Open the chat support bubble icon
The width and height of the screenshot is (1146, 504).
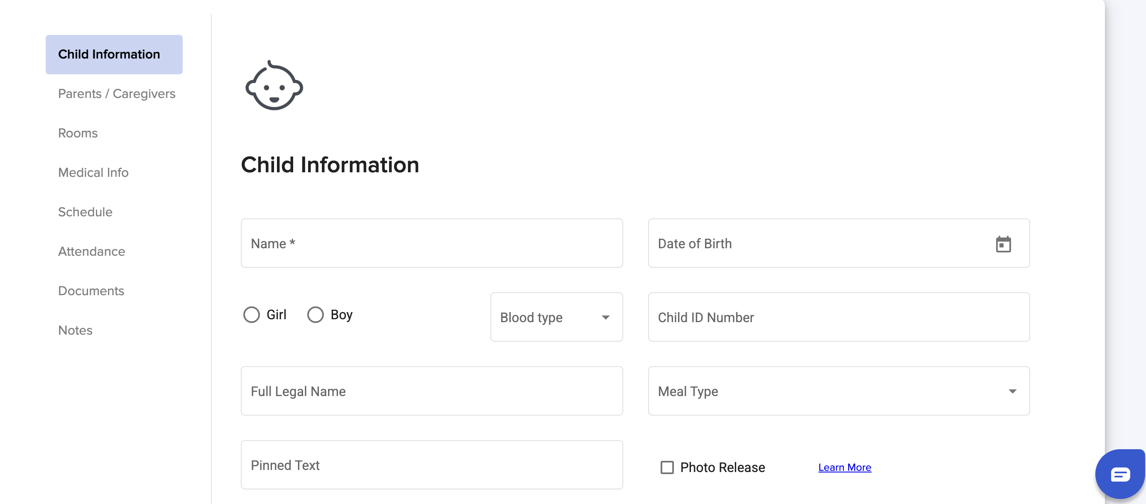click(x=1120, y=474)
